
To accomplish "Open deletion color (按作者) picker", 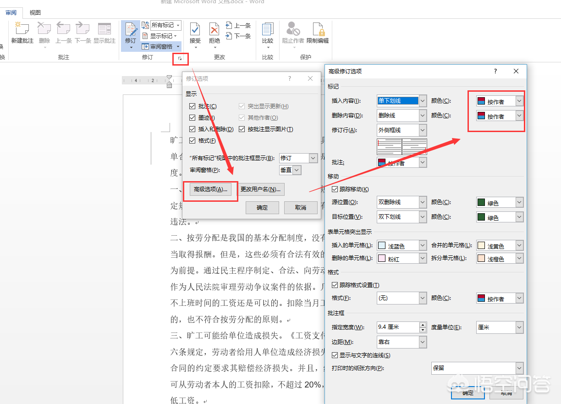I will click(500, 116).
